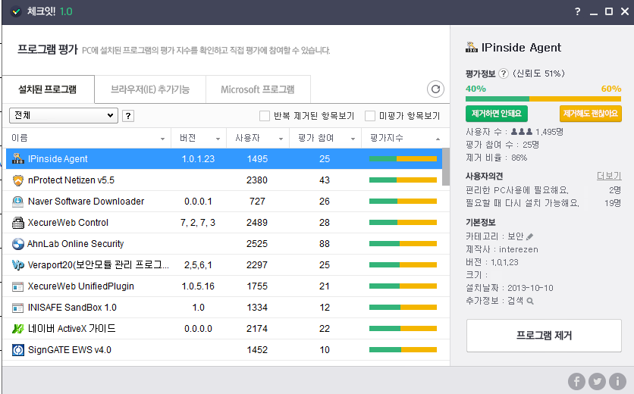Select XecureWeb UnifiedPlugin name
634x394 pixels.
click(81, 286)
